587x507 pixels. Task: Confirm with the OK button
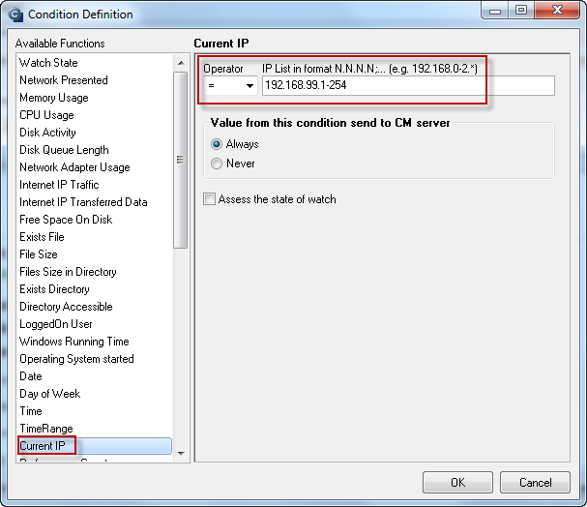457,482
